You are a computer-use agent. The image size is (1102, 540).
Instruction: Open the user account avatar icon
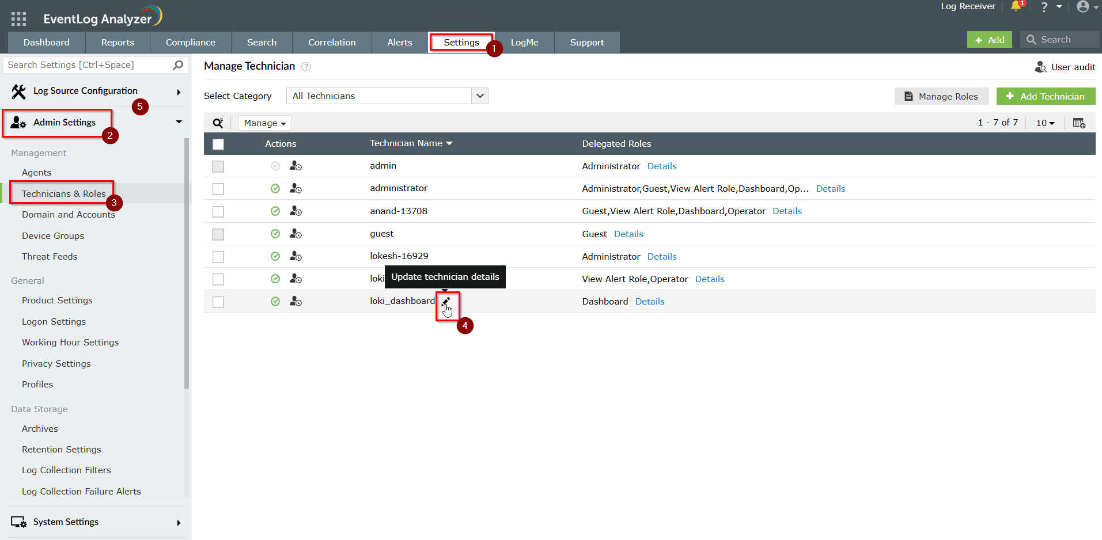tap(1083, 6)
